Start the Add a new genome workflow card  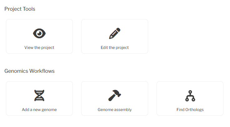(39, 98)
